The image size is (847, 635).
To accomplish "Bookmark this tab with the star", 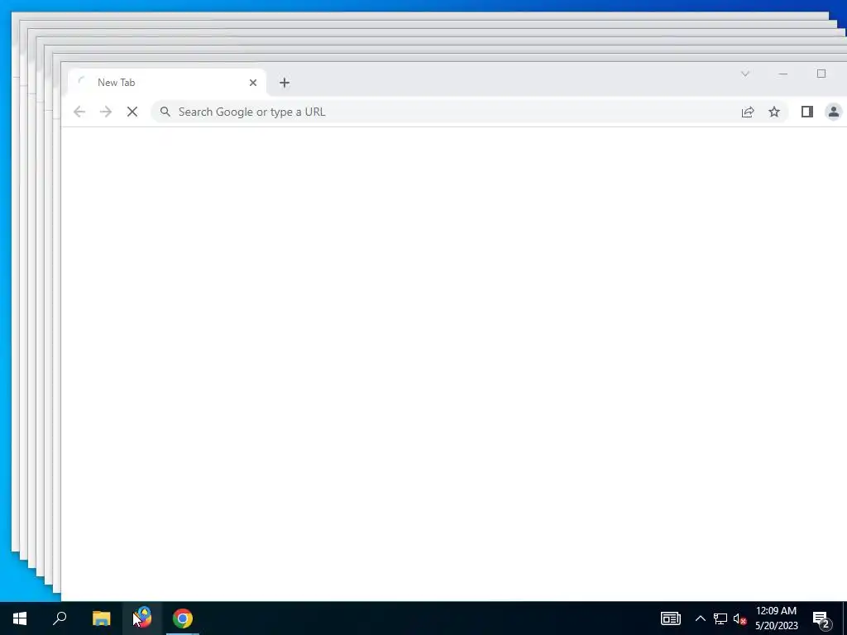I will click(774, 112).
